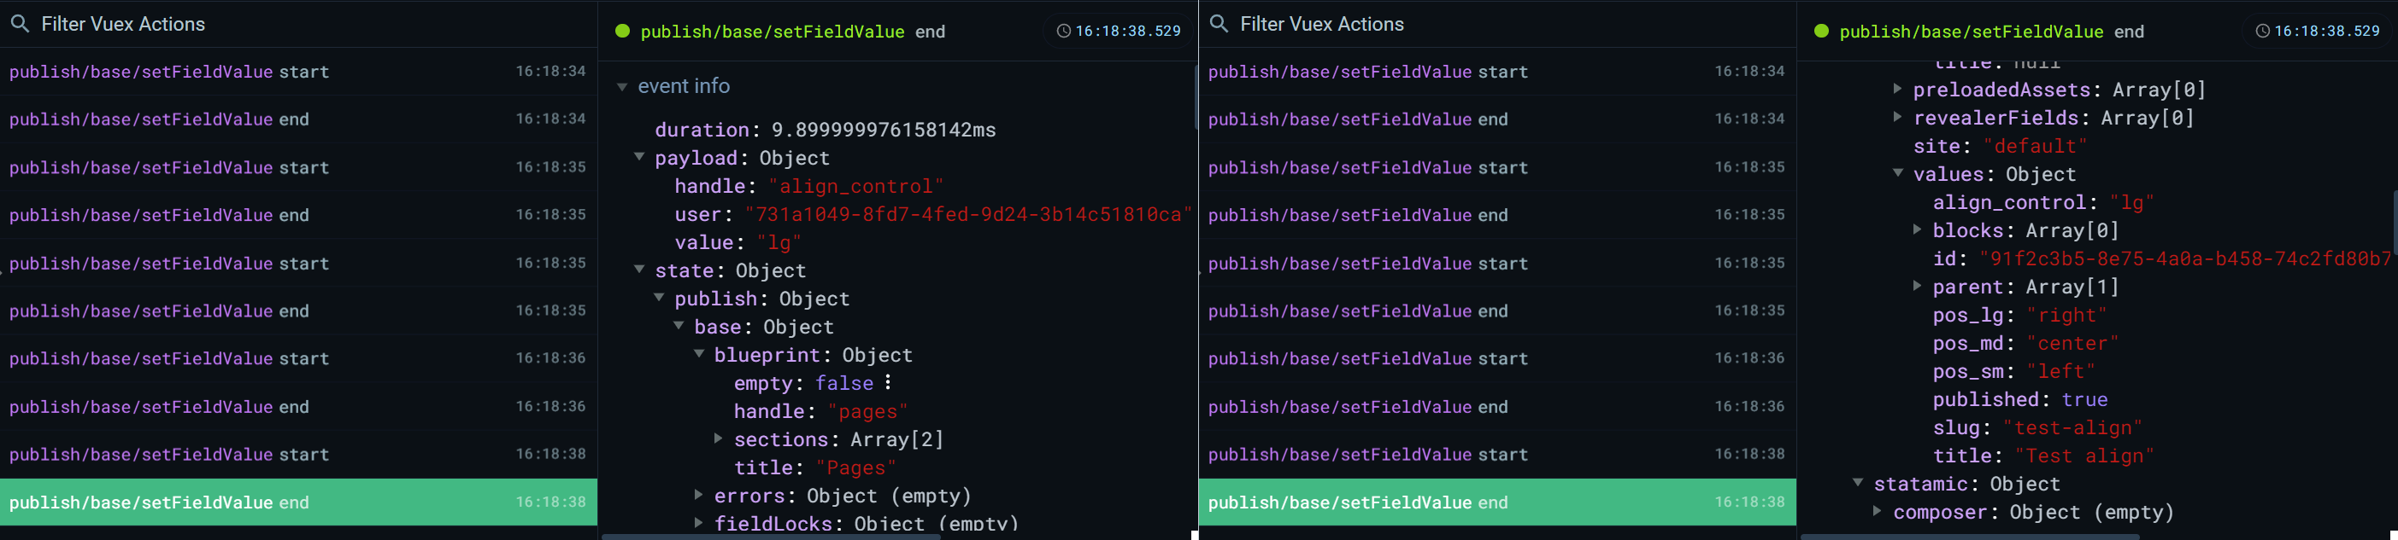Collapse the values object in the right panel
2398x540 pixels.
1898,174
